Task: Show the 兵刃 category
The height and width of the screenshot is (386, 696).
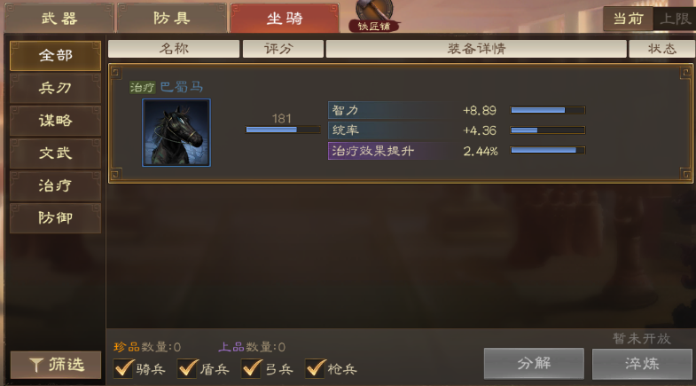Action: tap(56, 89)
